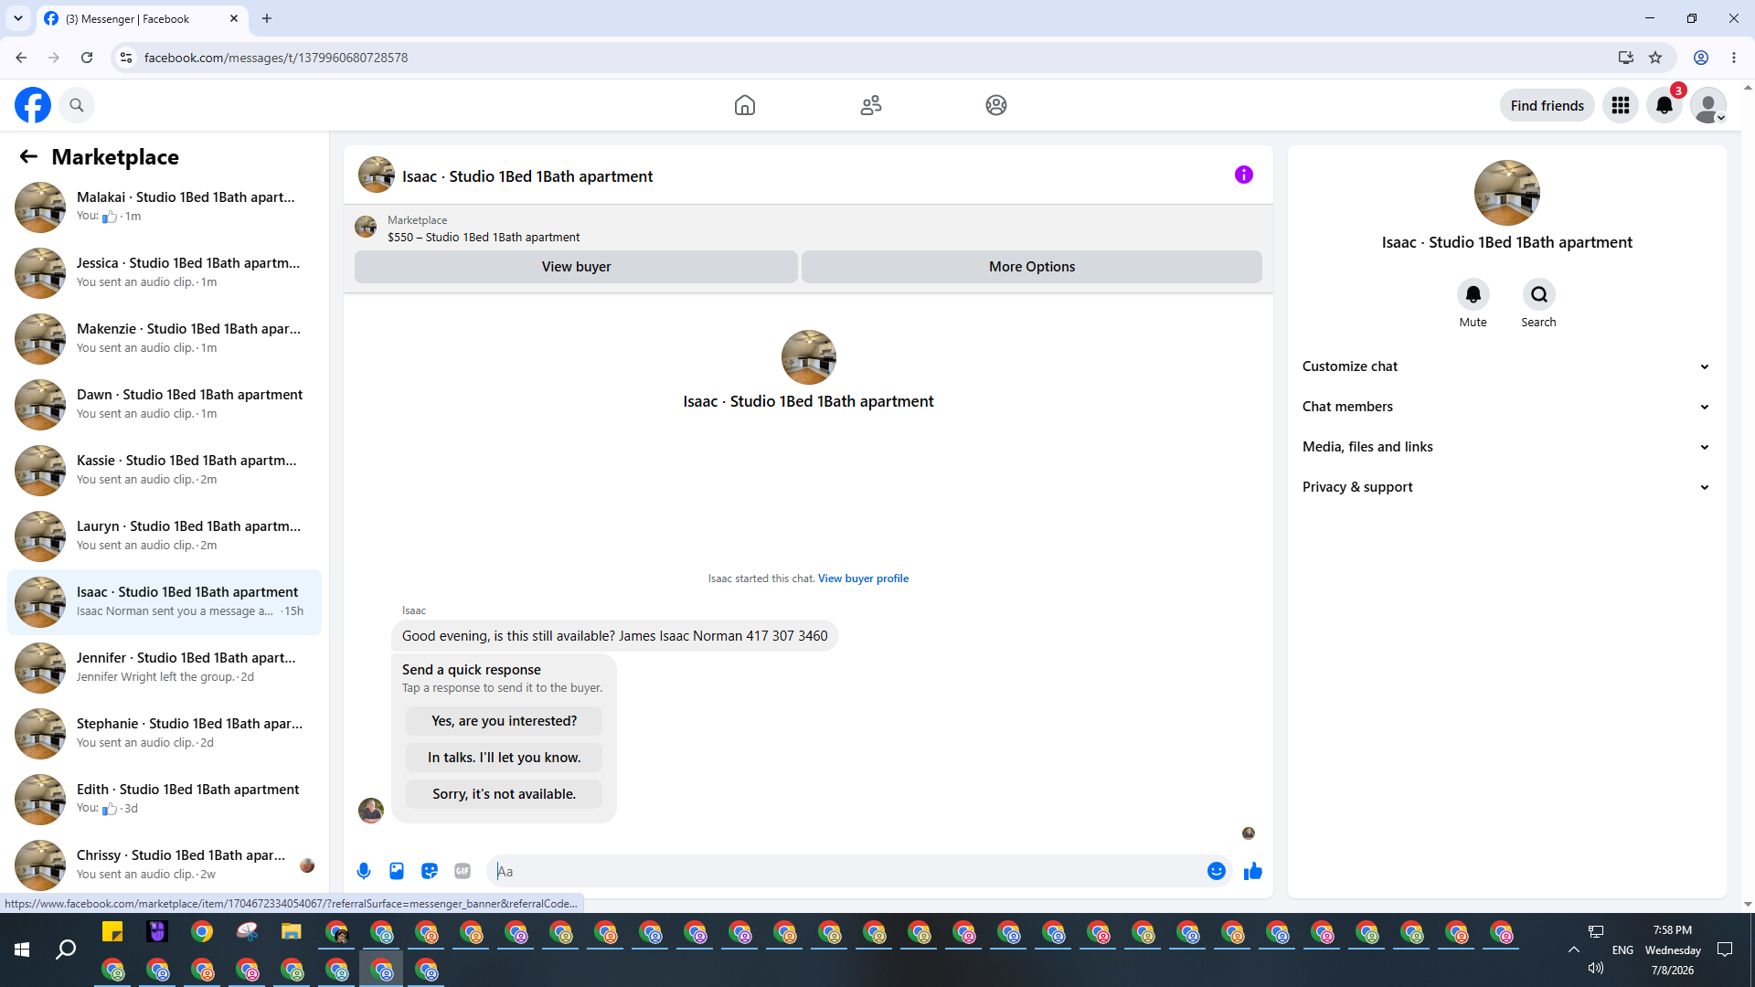Open conversation information purple icon
Image resolution: width=1755 pixels, height=987 pixels.
[1244, 175]
